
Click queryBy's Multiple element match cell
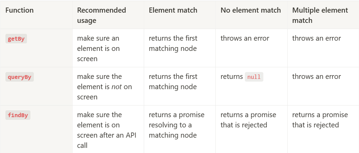coord(316,76)
